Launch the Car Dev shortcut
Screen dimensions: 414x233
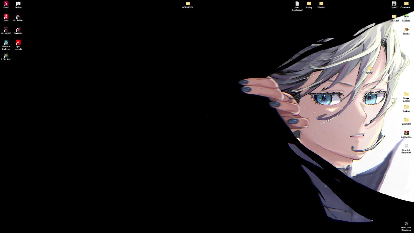[x=18, y=5]
